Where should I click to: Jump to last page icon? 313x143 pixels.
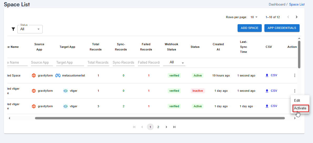click(174, 127)
